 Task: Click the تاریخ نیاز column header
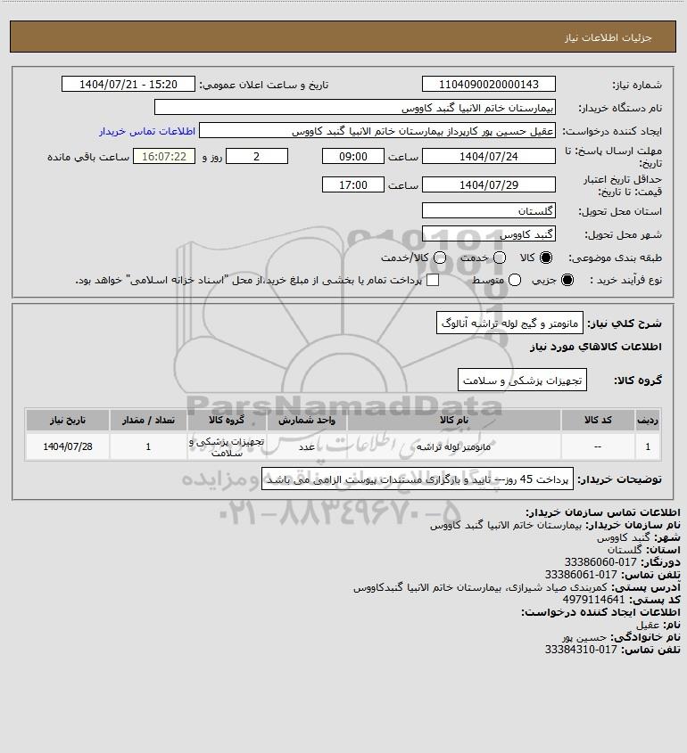tap(68, 421)
